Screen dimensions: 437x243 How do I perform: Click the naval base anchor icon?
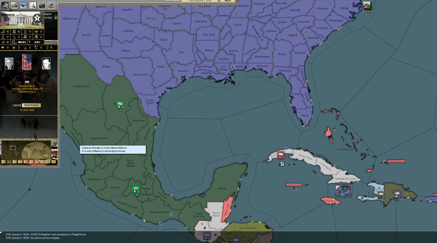point(14,32)
